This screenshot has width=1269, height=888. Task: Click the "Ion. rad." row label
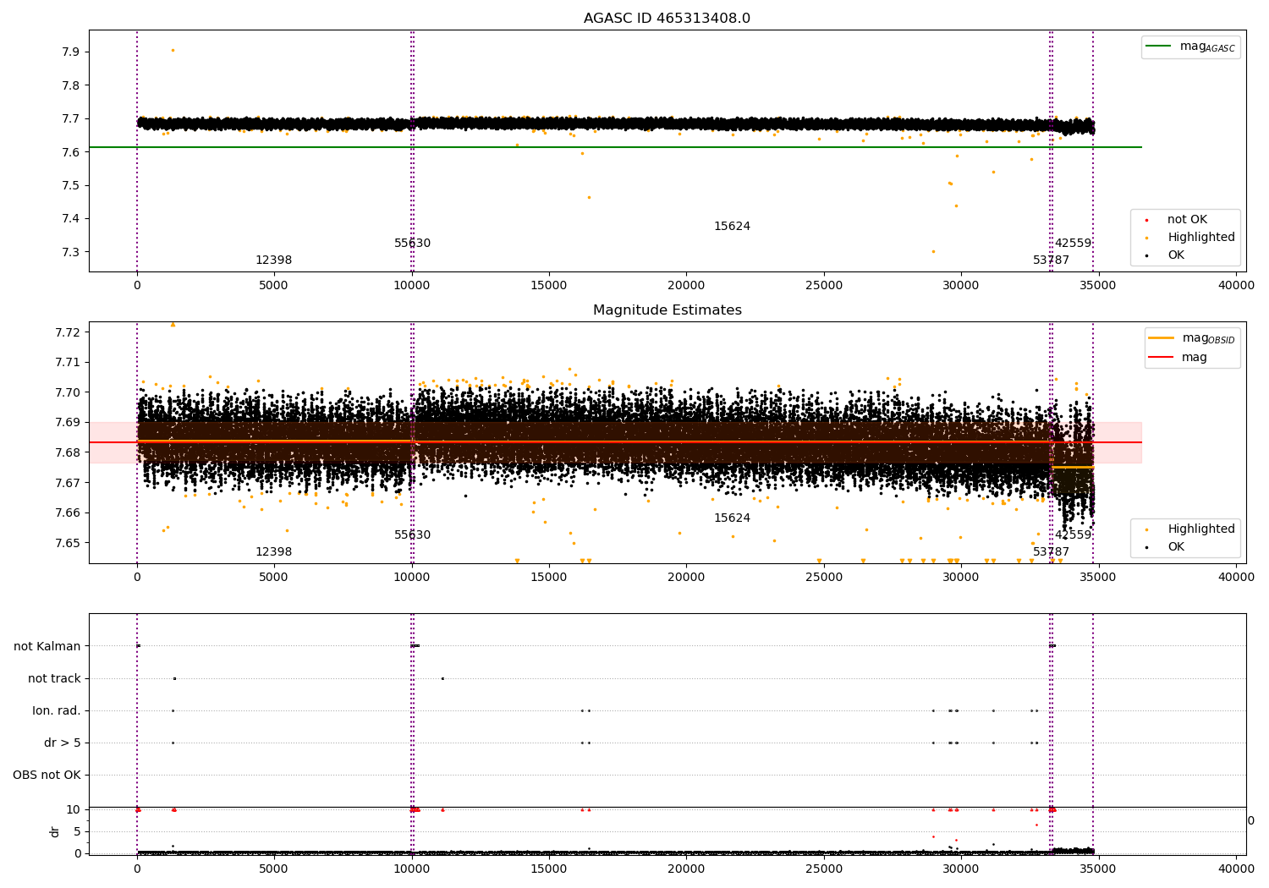57,711
